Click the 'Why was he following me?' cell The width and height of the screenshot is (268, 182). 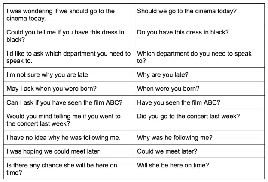click(175, 138)
